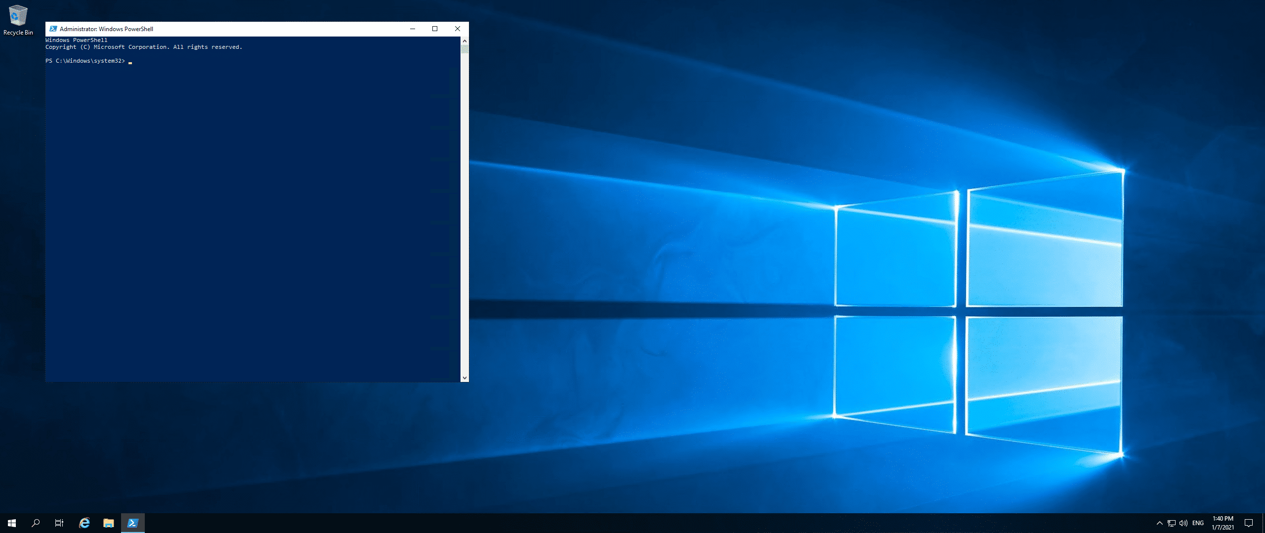
Task: Click the PowerShell scrollbar up arrow
Action: [x=464, y=40]
